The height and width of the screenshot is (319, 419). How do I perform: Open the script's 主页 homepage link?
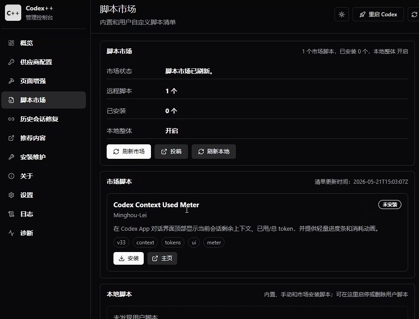tap(162, 258)
